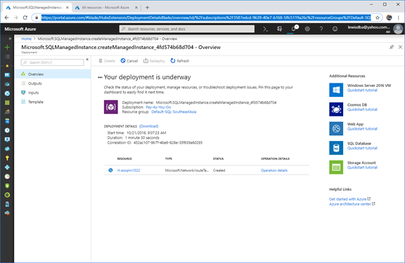Image resolution: width=405 pixels, height=263 pixels.
Task: Open Storage Account Quickstart tutorial
Action: [x=362, y=168]
